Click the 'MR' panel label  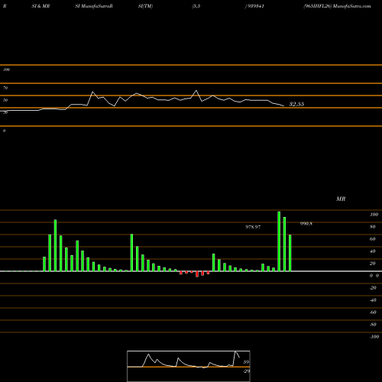[341, 199]
